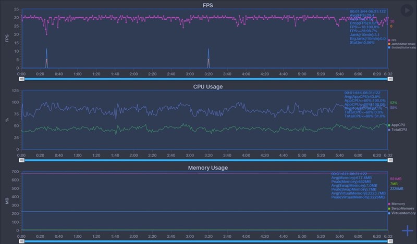Click the 85% current TotalCPU value
The width and height of the screenshot is (417, 244).
click(394, 108)
